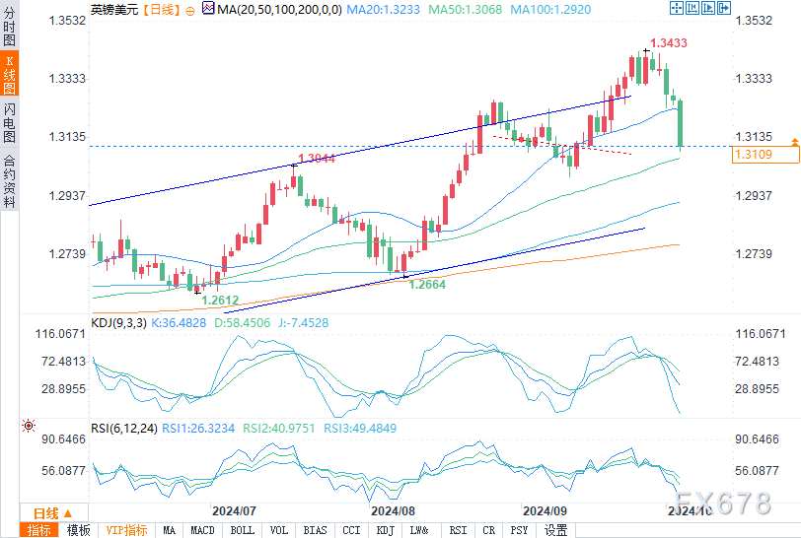Click the 2024/09 date axis label
The height and width of the screenshot is (538, 801).
[545, 511]
